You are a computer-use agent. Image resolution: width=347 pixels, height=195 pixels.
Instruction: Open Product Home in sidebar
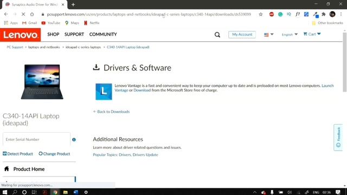click(29, 169)
